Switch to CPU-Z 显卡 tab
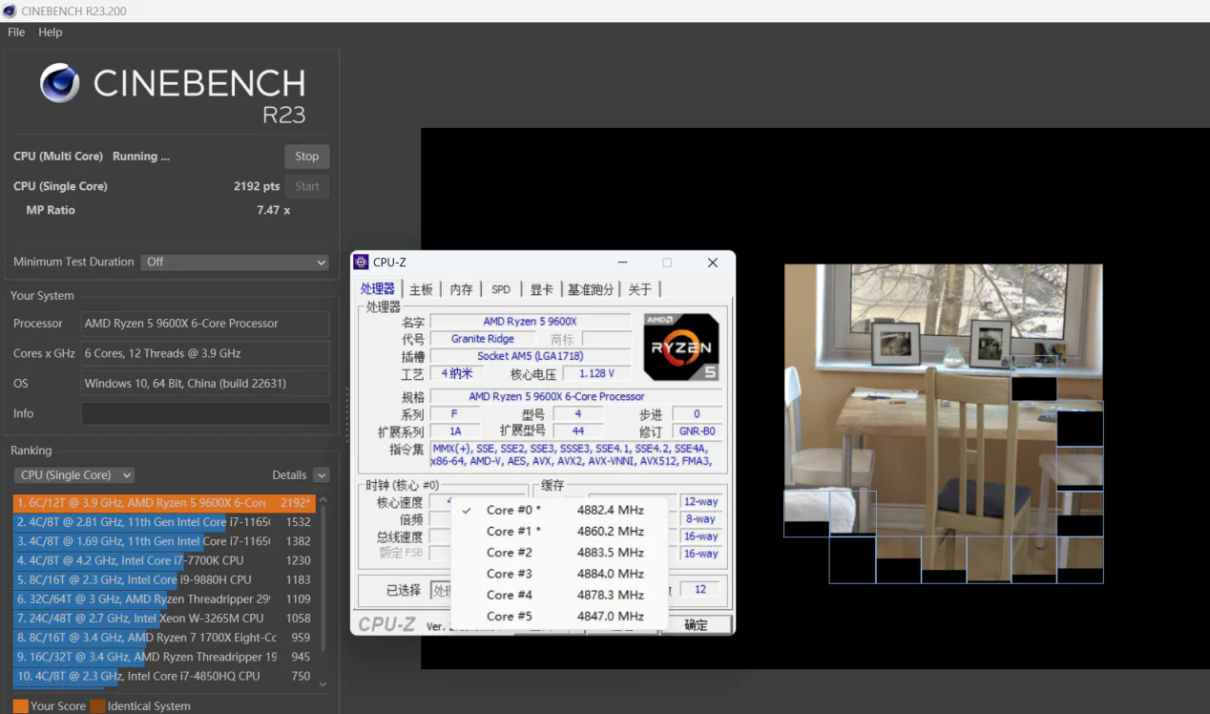 (542, 289)
